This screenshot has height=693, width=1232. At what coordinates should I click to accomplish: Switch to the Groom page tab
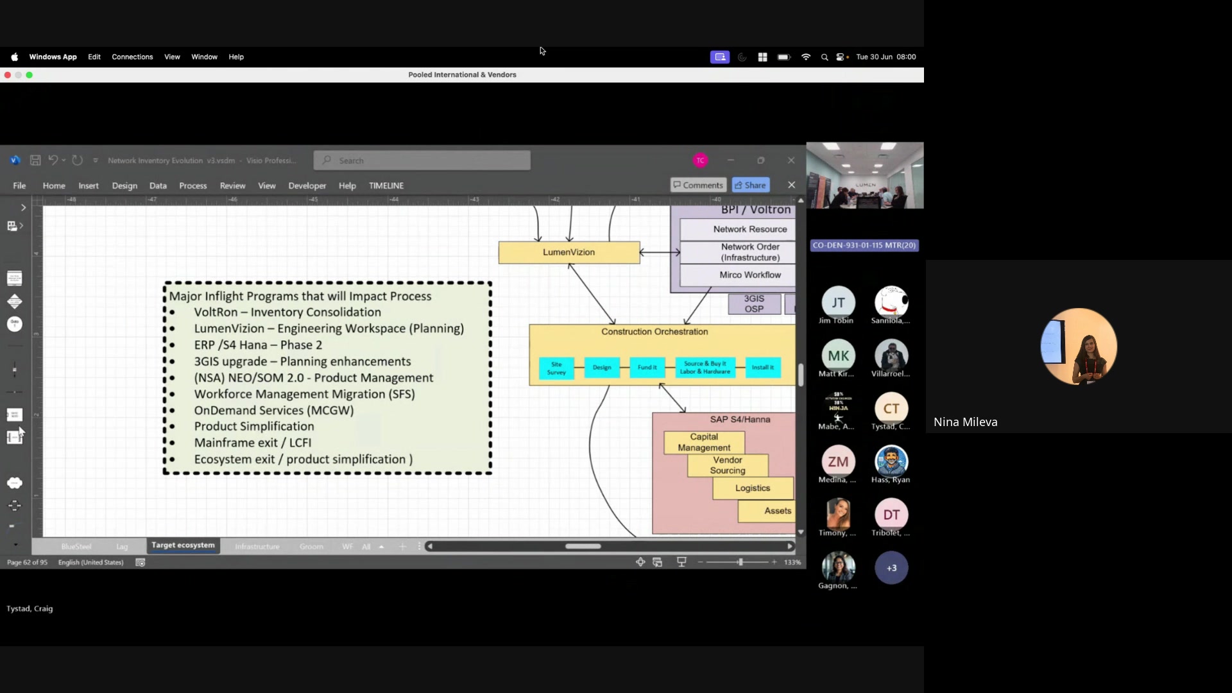(x=311, y=547)
